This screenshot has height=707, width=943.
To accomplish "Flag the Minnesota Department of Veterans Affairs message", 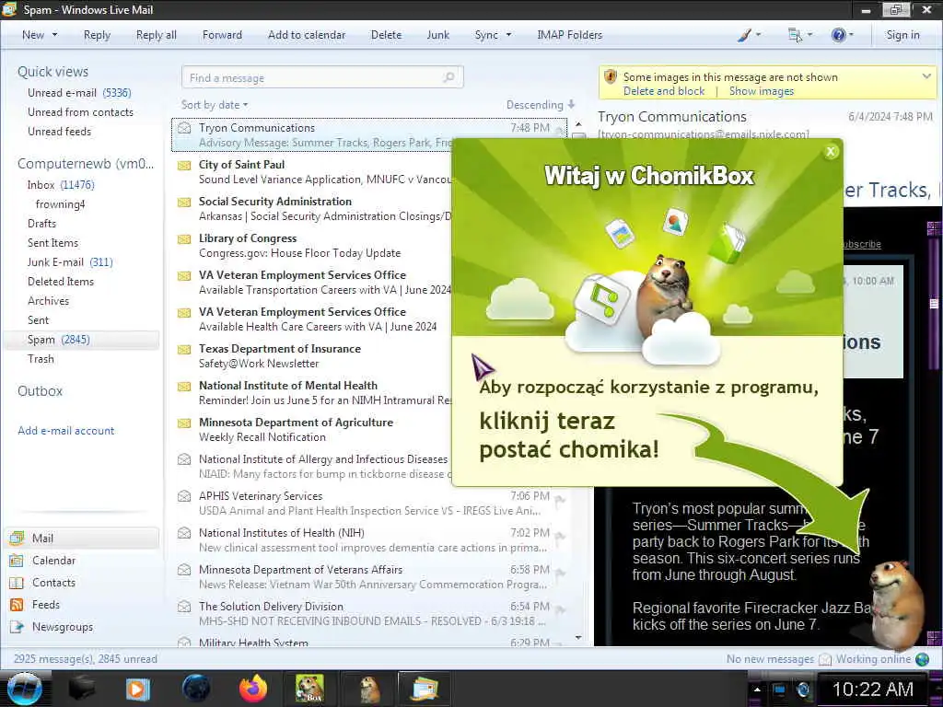I will click(560, 573).
